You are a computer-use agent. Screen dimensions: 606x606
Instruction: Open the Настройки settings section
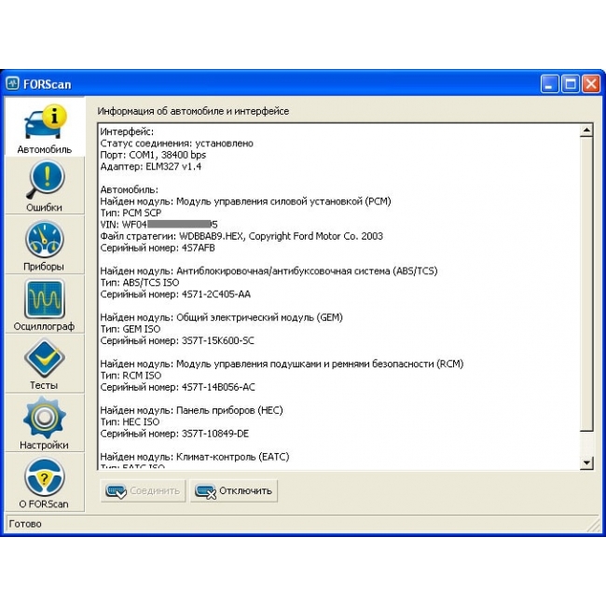coord(45,423)
